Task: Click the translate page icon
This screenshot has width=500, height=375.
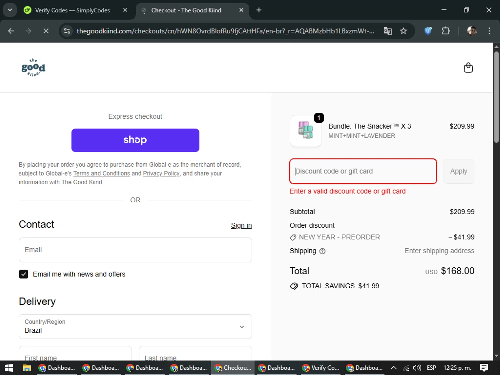Action: tap(388, 31)
